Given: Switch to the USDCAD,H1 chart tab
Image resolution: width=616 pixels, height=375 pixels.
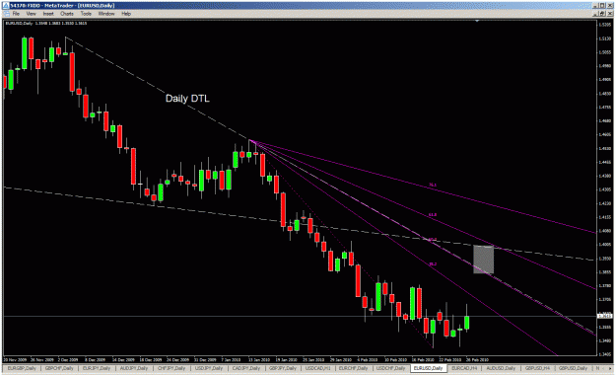Looking at the screenshot, I should pyautogui.click(x=317, y=368).
